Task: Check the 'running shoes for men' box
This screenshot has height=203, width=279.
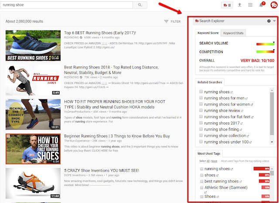Action: (x=201, y=98)
